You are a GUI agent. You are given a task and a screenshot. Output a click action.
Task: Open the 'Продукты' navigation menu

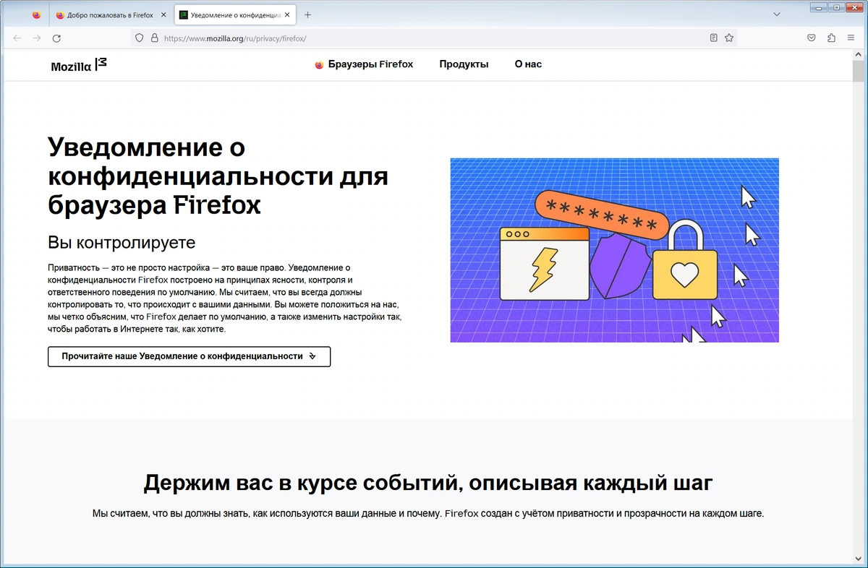(464, 64)
